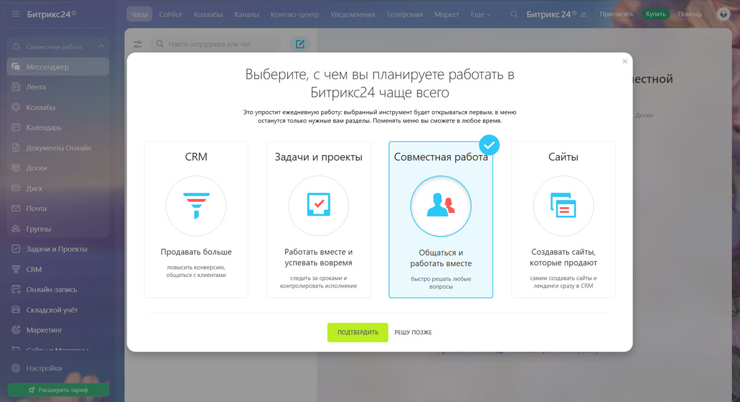Click the Складской учёт box icon

pos(16,310)
